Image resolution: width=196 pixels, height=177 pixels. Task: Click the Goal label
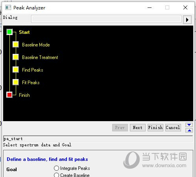click(x=11, y=170)
